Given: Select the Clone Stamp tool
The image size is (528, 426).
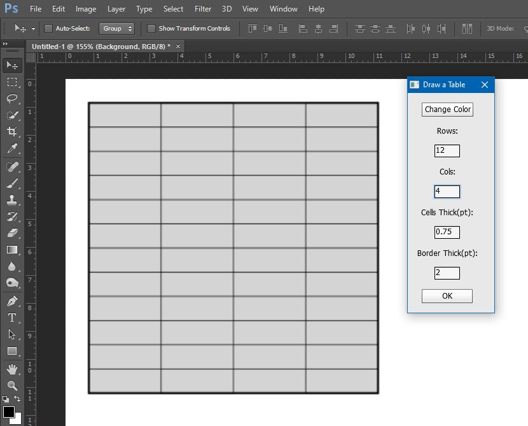Looking at the screenshot, I should [x=12, y=200].
